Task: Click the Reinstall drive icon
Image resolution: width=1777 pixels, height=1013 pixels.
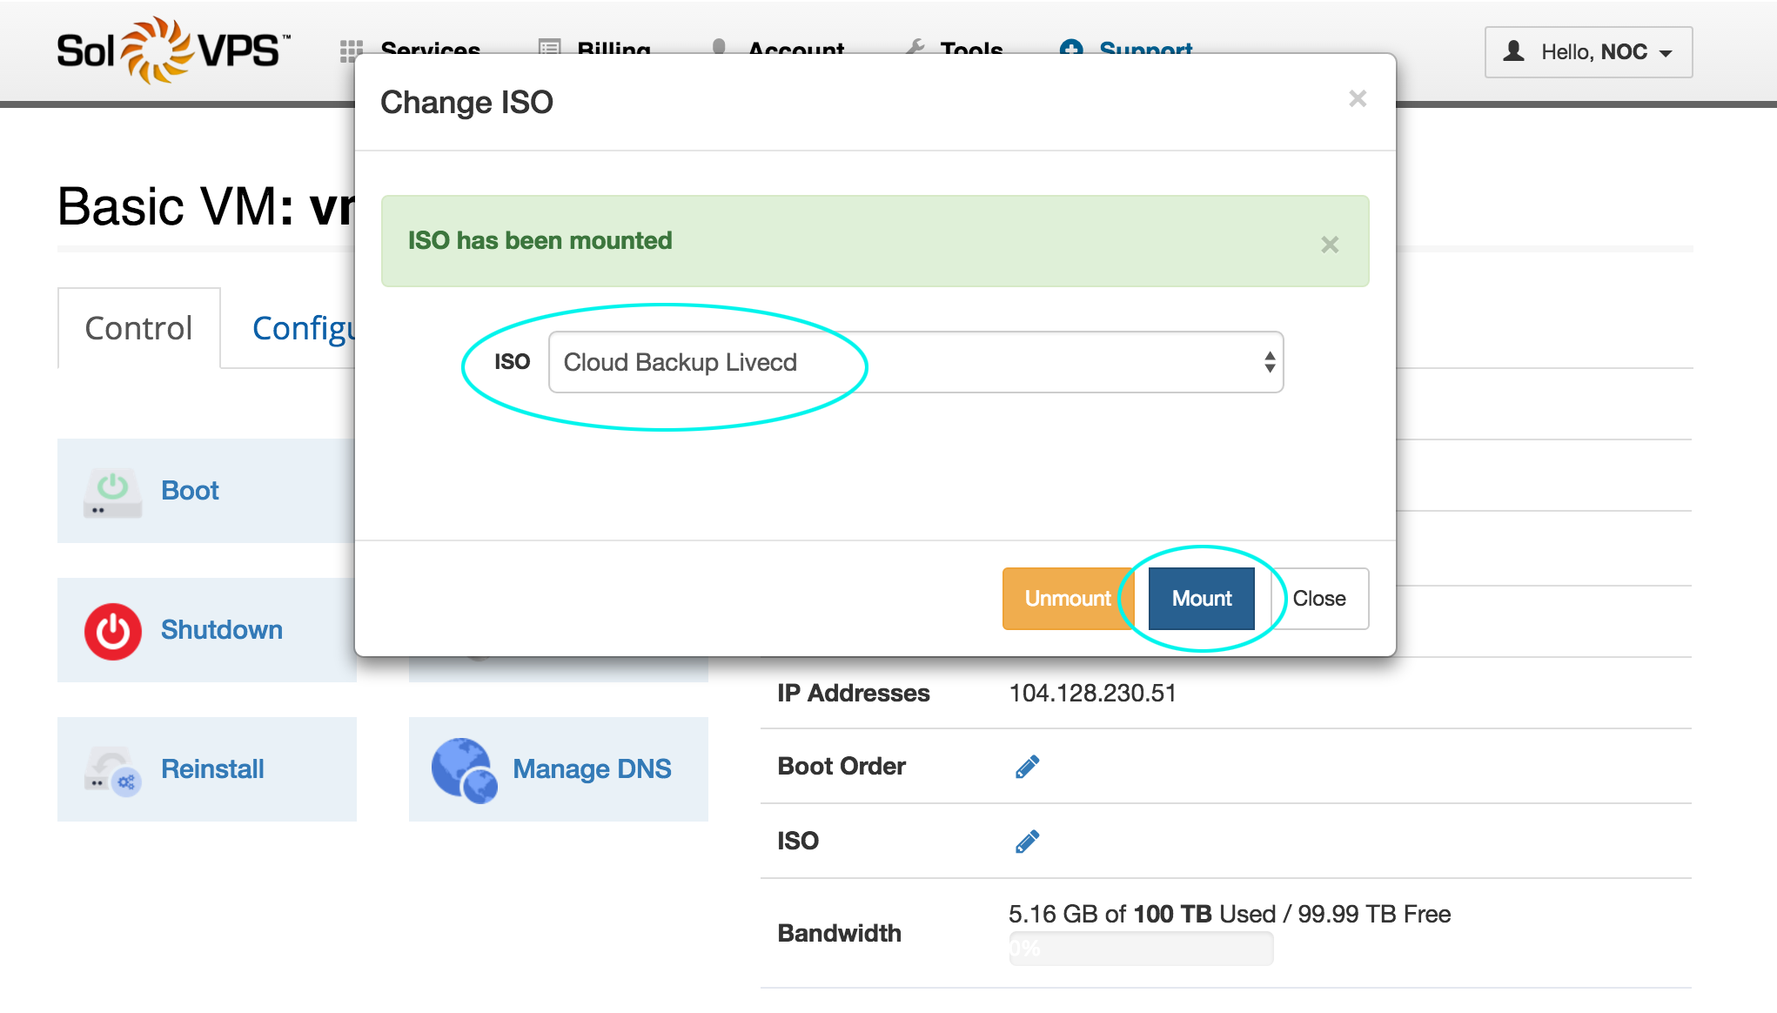Action: point(112,769)
